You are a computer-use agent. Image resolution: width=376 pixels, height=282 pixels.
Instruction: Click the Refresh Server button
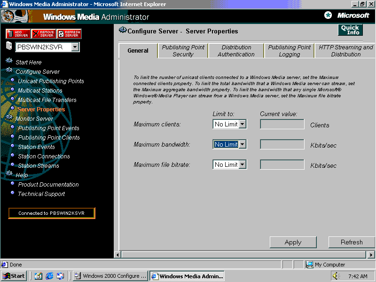click(69, 34)
